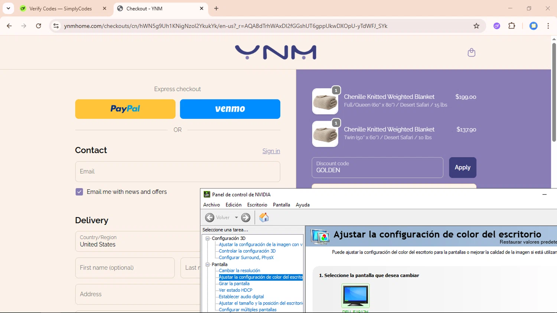Focus the Email input field

point(177,172)
